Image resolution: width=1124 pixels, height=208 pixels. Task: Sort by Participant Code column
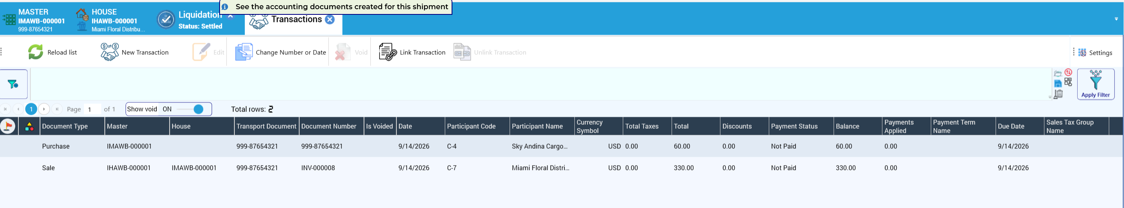pos(477,126)
